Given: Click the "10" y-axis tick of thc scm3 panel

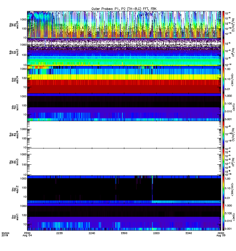Looking at the screenshot, I should [25, 175].
